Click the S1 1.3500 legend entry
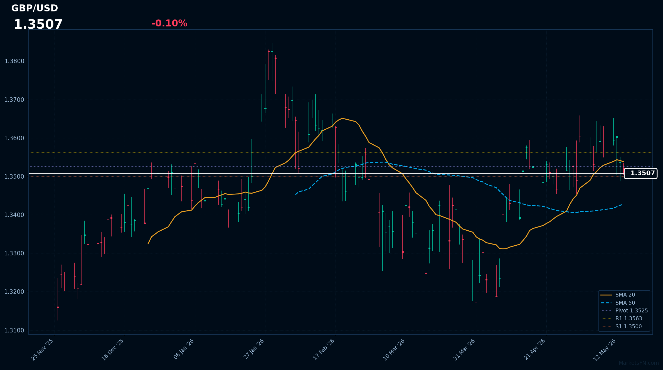663x370 pixels. click(x=621, y=327)
